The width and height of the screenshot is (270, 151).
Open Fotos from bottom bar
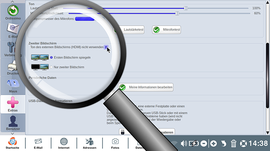click(x=115, y=143)
